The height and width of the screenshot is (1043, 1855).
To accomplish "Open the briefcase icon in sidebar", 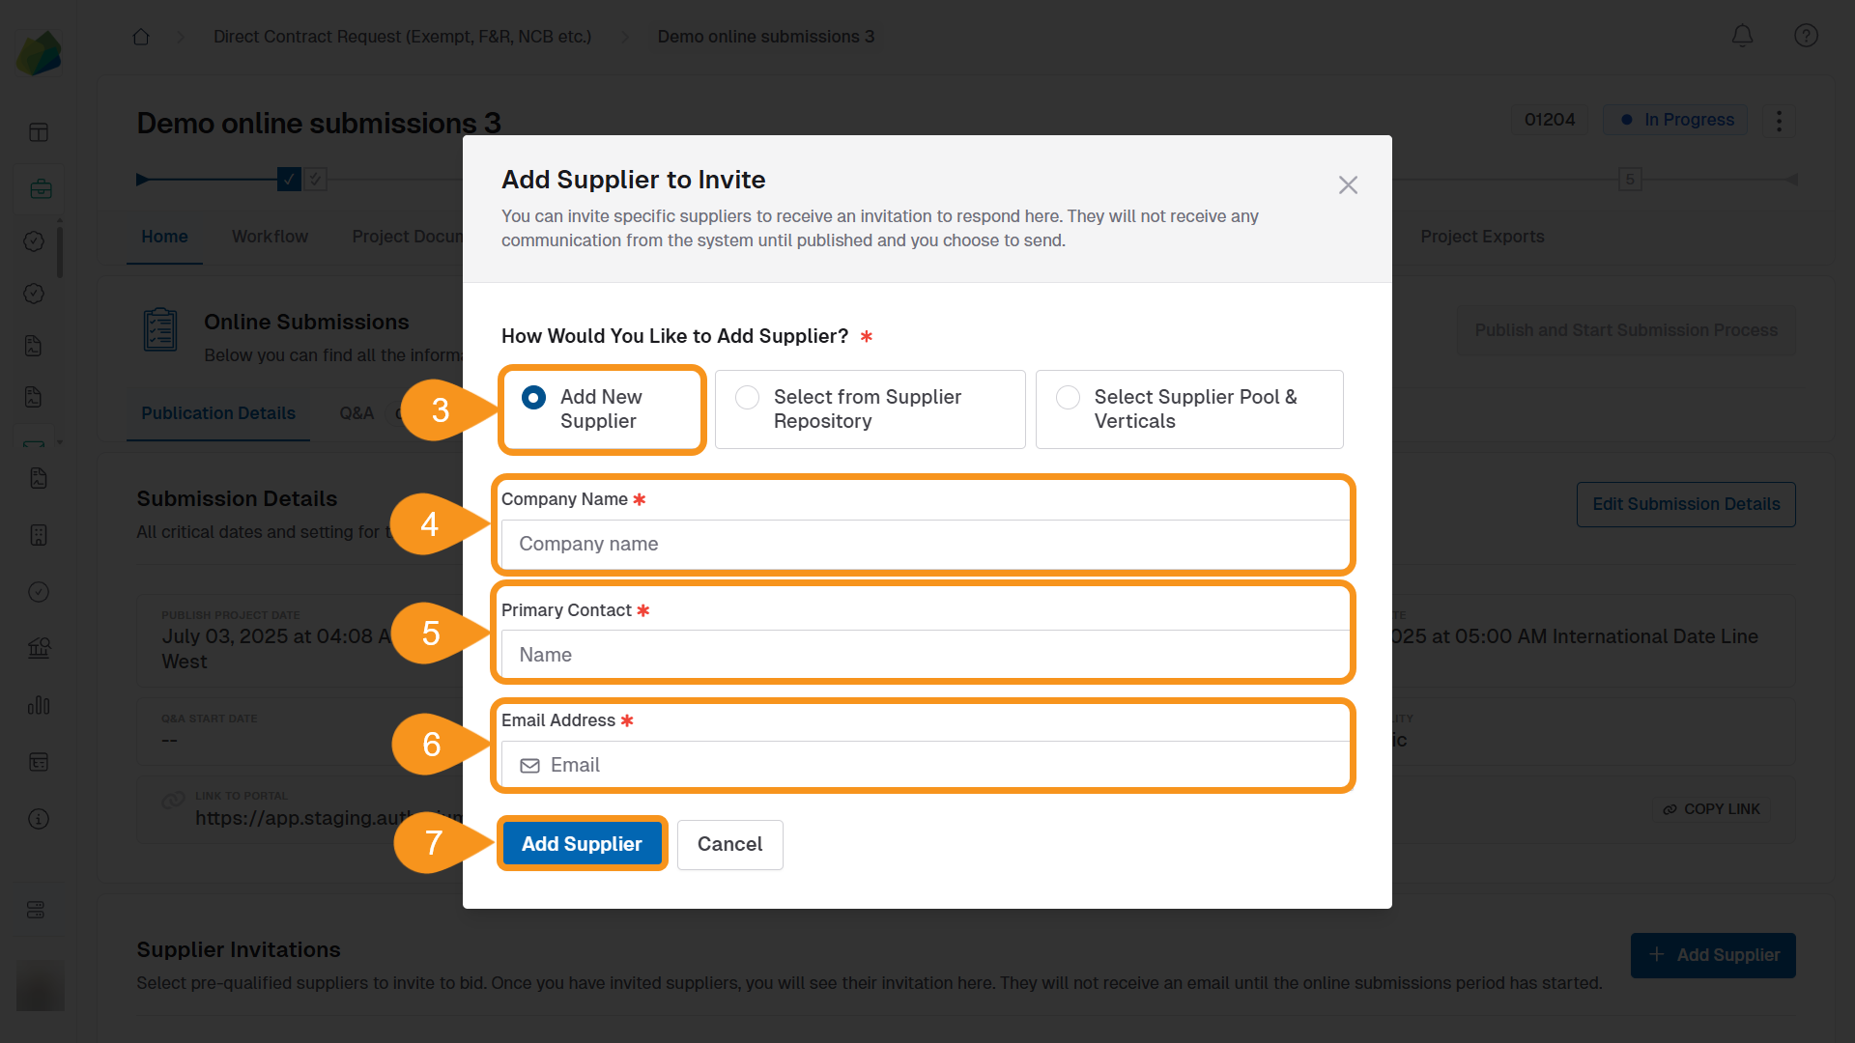I will pyautogui.click(x=41, y=188).
